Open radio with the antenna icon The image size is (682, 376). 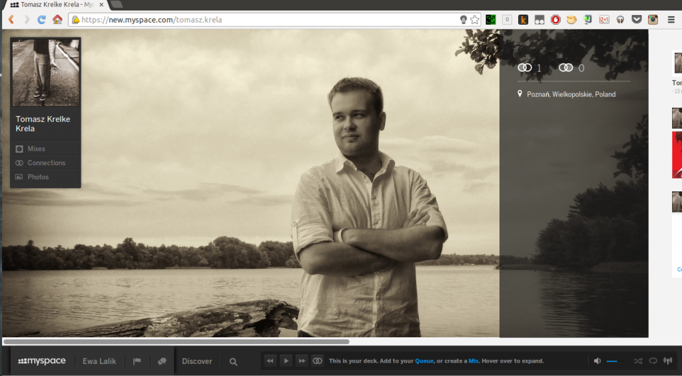click(x=667, y=361)
